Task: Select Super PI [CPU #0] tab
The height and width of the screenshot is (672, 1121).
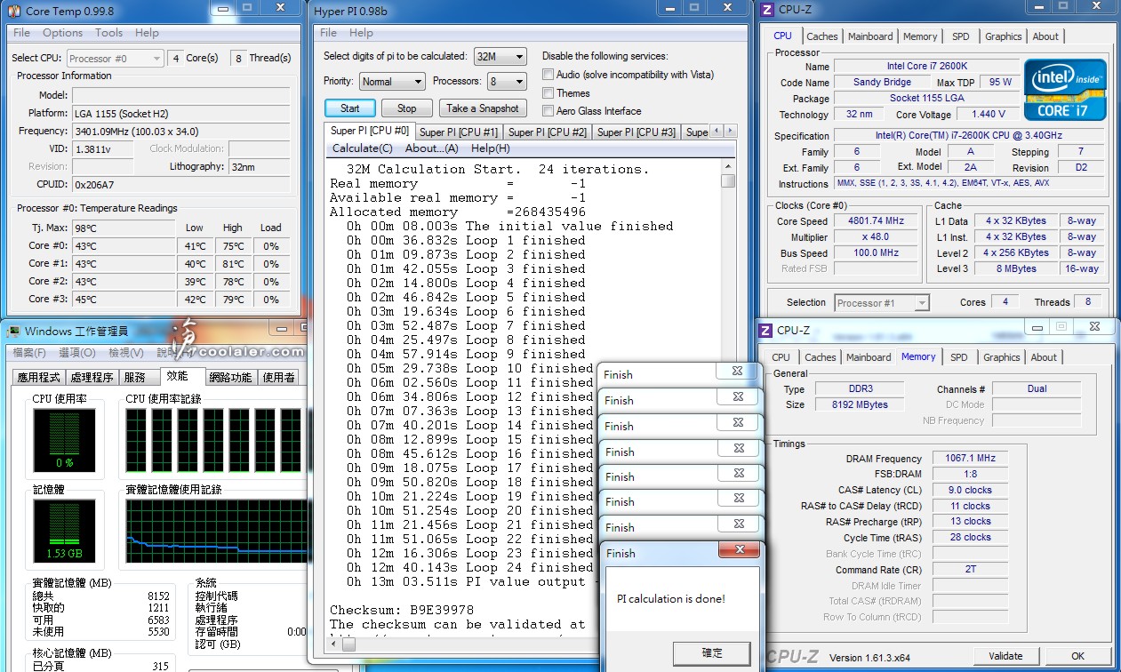Action: [x=370, y=131]
